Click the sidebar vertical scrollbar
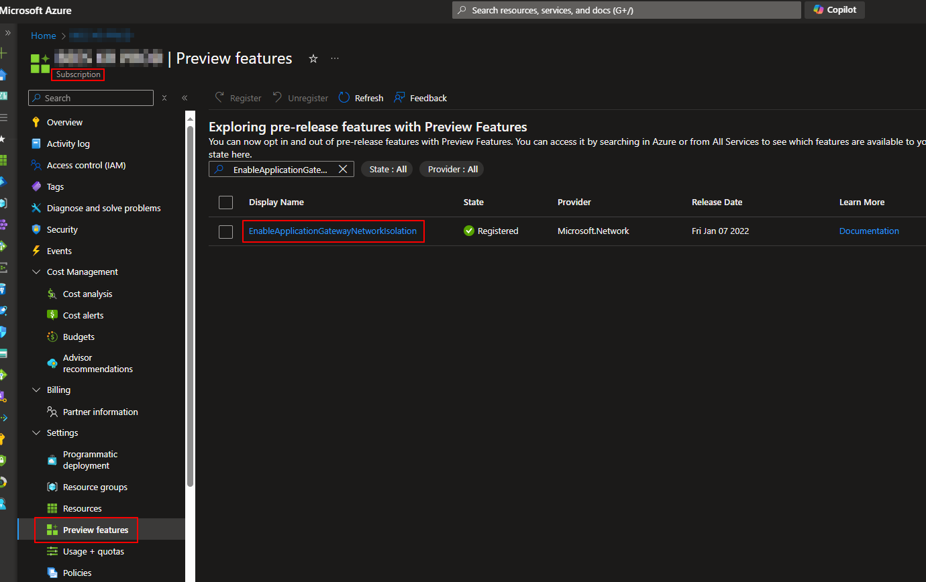Image resolution: width=926 pixels, height=582 pixels. tap(191, 305)
